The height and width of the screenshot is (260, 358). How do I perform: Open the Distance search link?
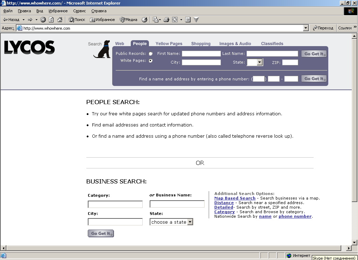pos(224,203)
